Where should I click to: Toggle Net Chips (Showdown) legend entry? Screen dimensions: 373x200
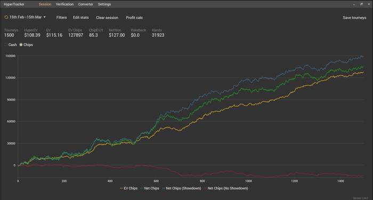click(x=181, y=188)
